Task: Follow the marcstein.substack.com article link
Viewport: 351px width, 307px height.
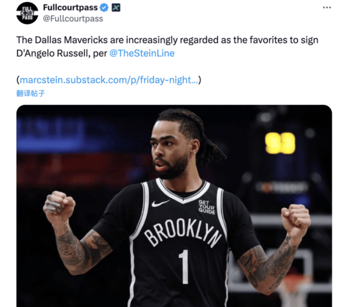Action: (x=109, y=80)
